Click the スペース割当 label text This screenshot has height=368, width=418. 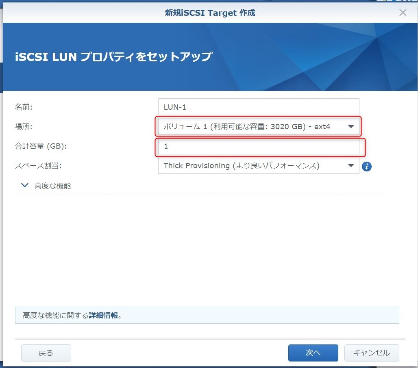tap(38, 166)
